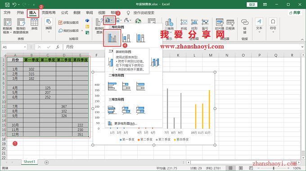The width and height of the screenshot is (306, 171).
Task: Open the Symbols (符号) dropdown
Action: (x=273, y=26)
